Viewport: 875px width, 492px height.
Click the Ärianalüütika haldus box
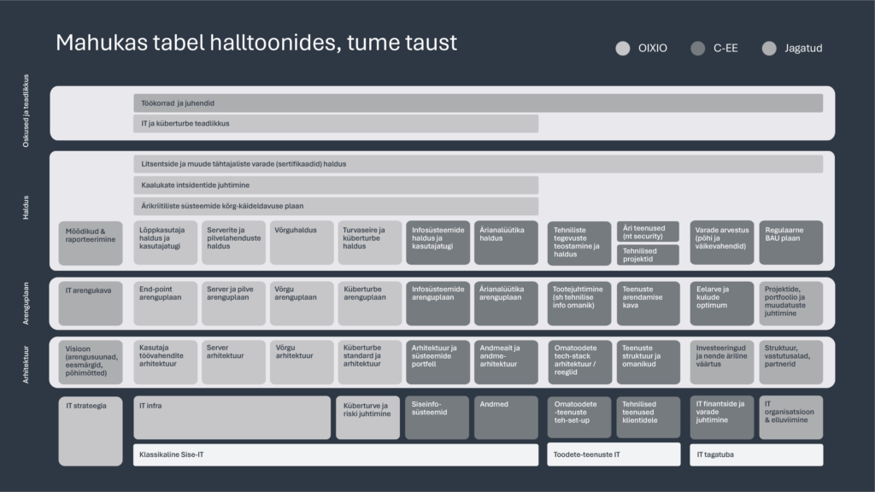pos(506,243)
